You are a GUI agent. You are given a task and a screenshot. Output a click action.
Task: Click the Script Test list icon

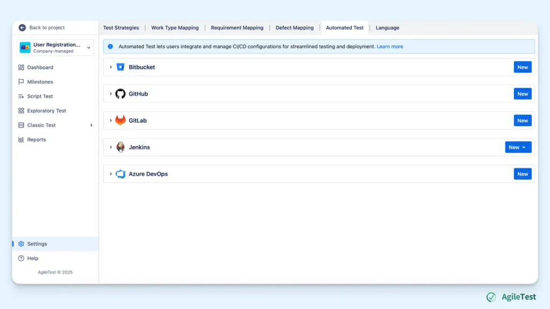(21, 96)
